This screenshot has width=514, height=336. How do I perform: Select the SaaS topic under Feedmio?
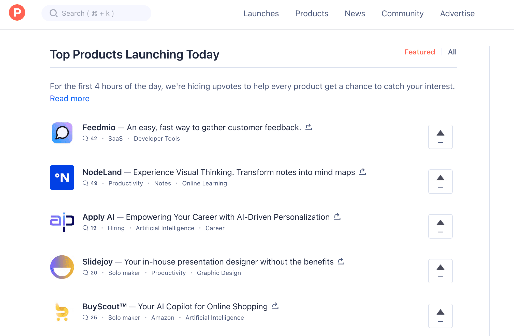[x=115, y=139]
